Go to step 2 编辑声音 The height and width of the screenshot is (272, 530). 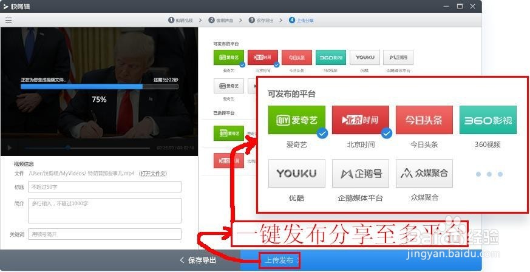pyautogui.click(x=221, y=20)
